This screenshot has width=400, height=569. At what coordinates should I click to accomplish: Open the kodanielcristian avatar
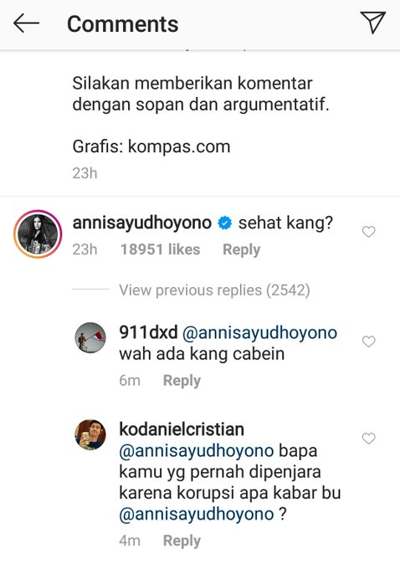click(x=90, y=435)
